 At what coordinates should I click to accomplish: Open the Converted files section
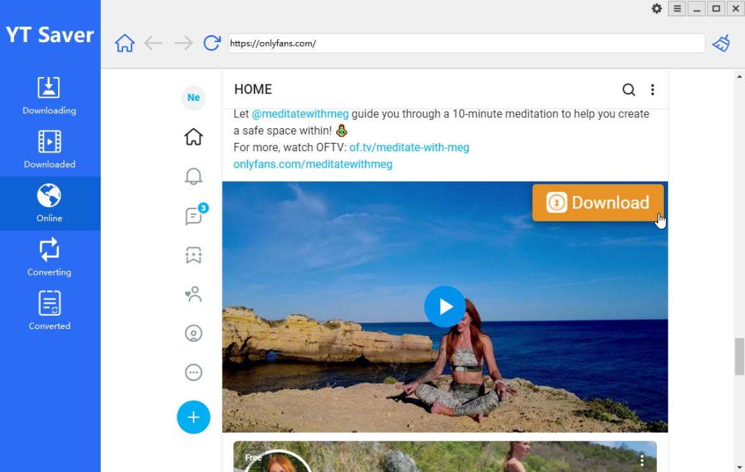(x=49, y=311)
